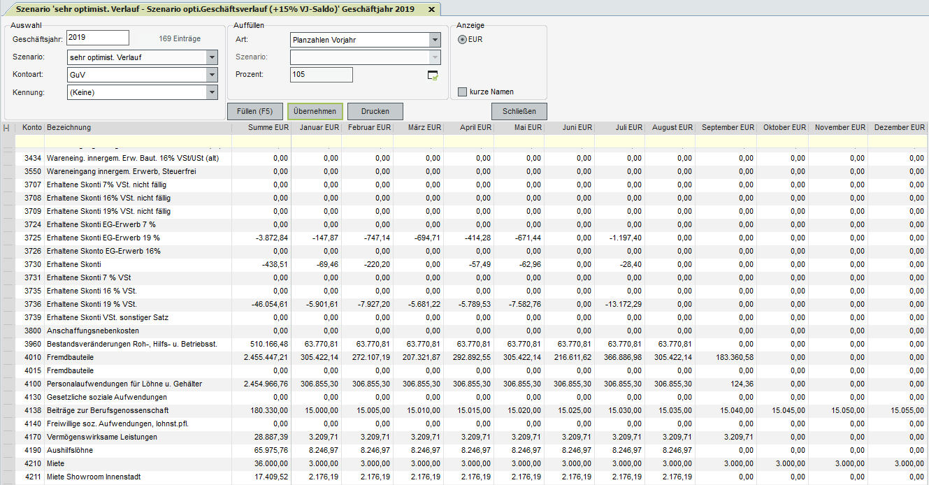Click the Mai EUR column header

click(x=519, y=128)
